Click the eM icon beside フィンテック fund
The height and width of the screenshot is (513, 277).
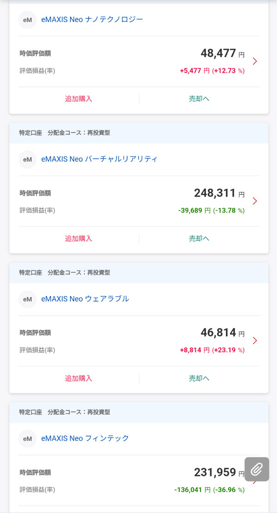point(27,439)
